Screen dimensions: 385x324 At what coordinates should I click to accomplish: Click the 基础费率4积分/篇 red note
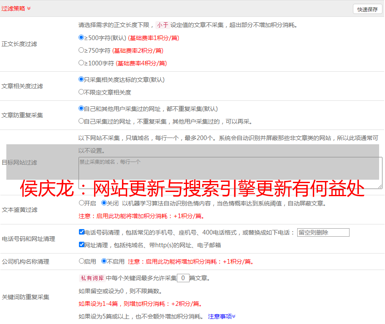click(141, 63)
